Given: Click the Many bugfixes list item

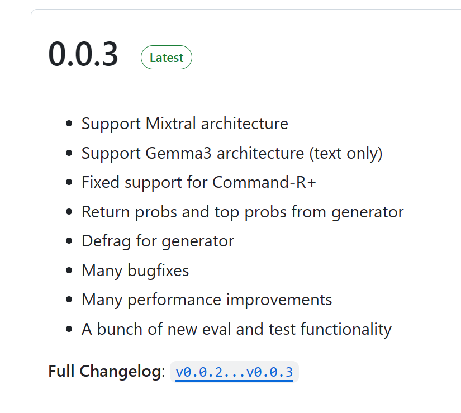Looking at the screenshot, I should point(135,270).
